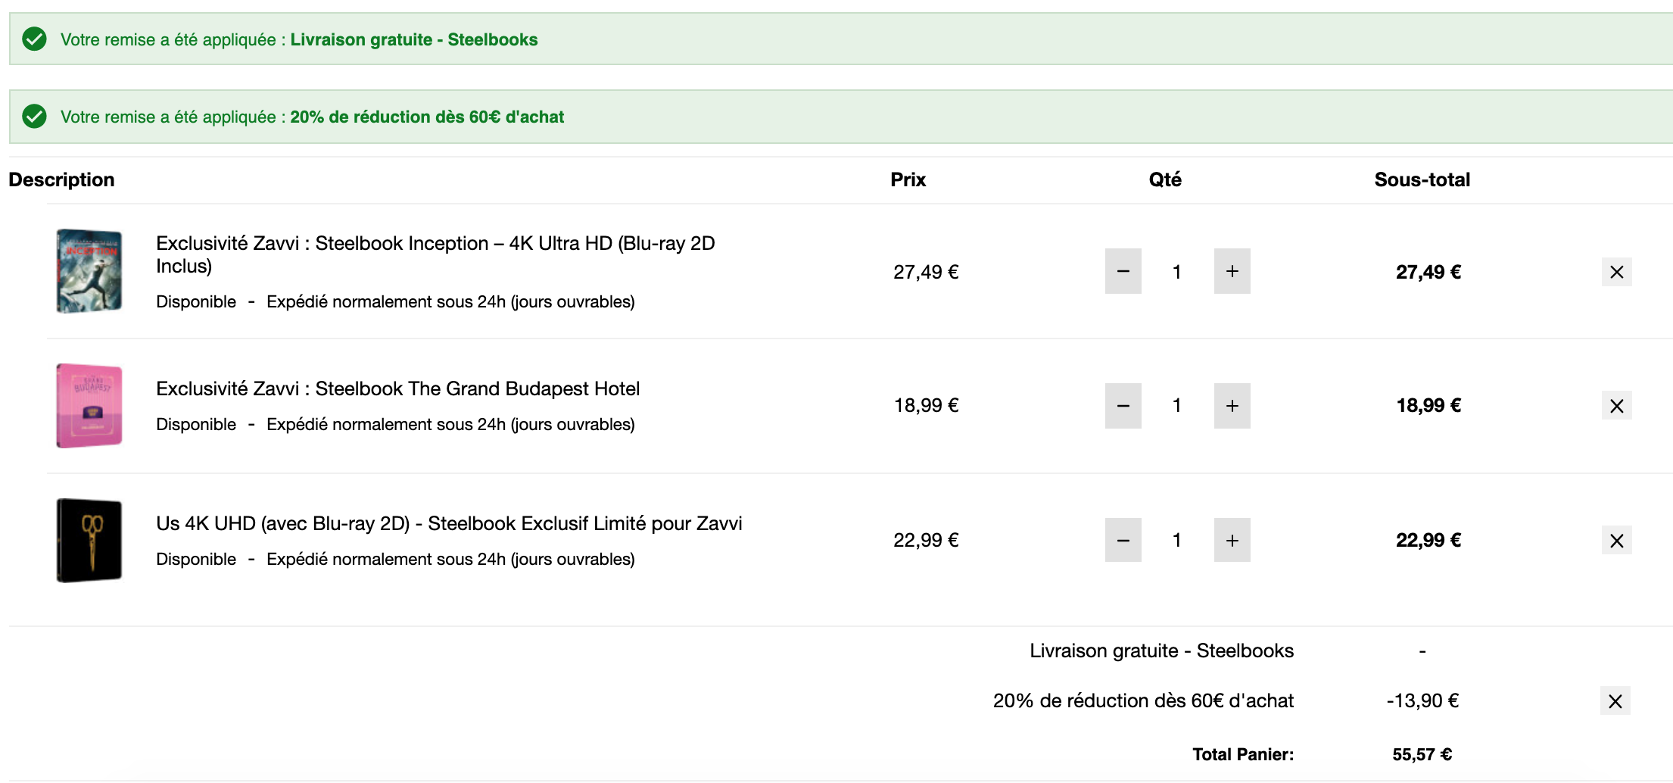Open Steelbook Inception 4K Ultra HD product link
Image resolution: width=1673 pixels, height=783 pixels.
435,254
